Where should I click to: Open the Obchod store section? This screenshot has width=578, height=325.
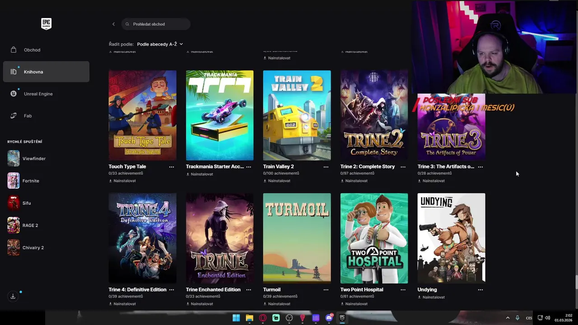click(46, 50)
